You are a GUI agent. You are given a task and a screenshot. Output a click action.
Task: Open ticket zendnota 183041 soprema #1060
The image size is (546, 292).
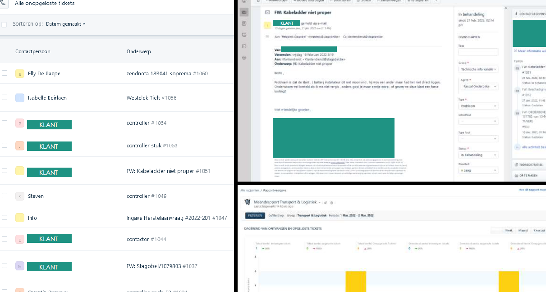167,73
